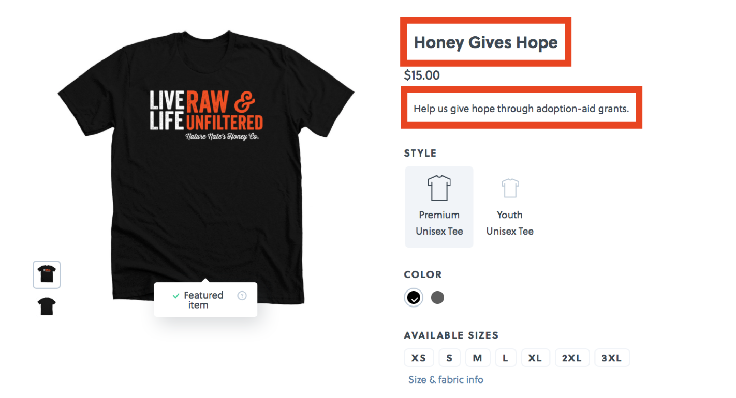This screenshot has height=398, width=736.
Task: Select size XL
Action: pos(535,357)
